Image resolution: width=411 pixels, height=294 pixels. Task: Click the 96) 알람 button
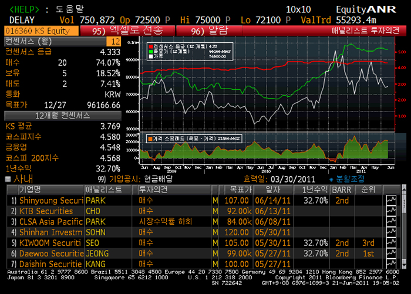(x=209, y=31)
